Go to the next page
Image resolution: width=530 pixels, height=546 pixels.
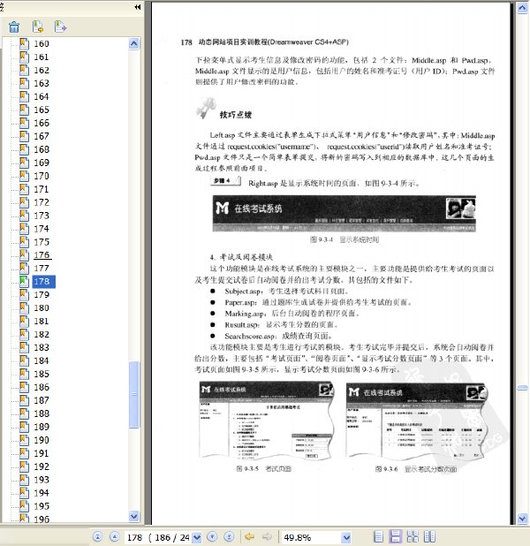click(212, 536)
